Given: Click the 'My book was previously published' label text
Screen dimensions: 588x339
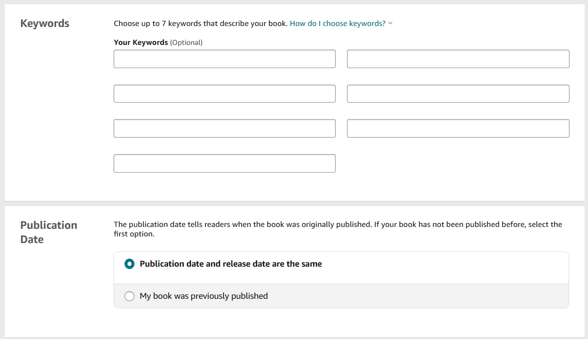Looking at the screenshot, I should (x=204, y=296).
